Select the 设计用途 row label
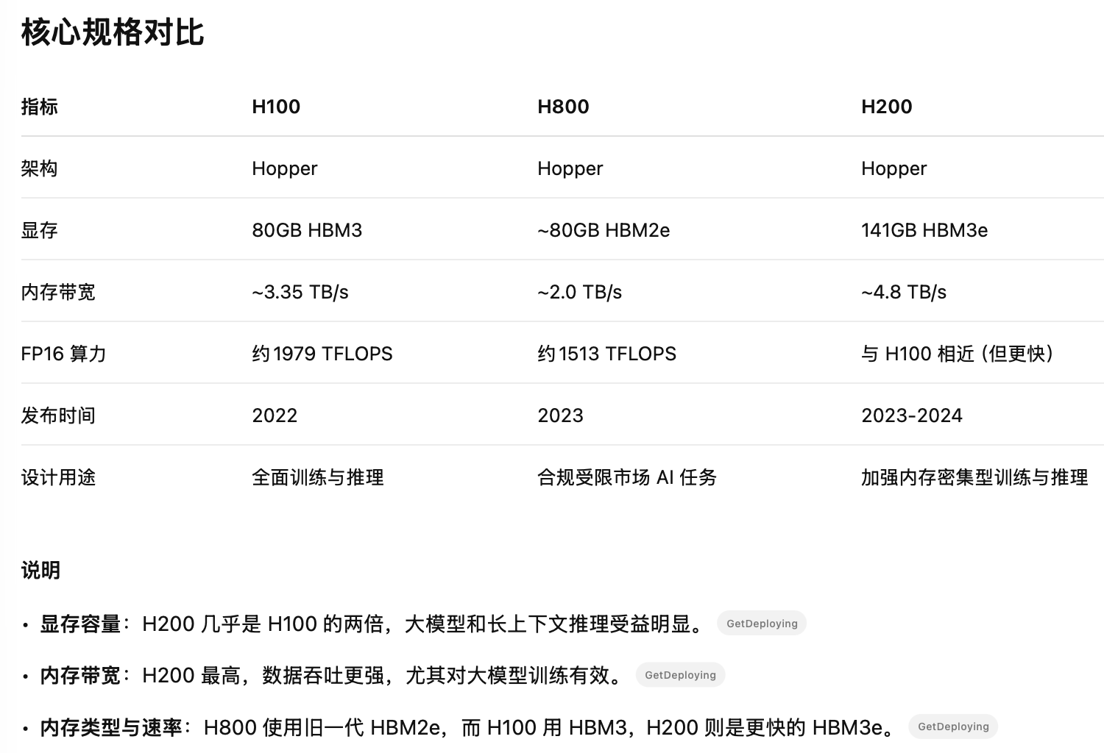The height and width of the screenshot is (753, 1104). tap(58, 477)
